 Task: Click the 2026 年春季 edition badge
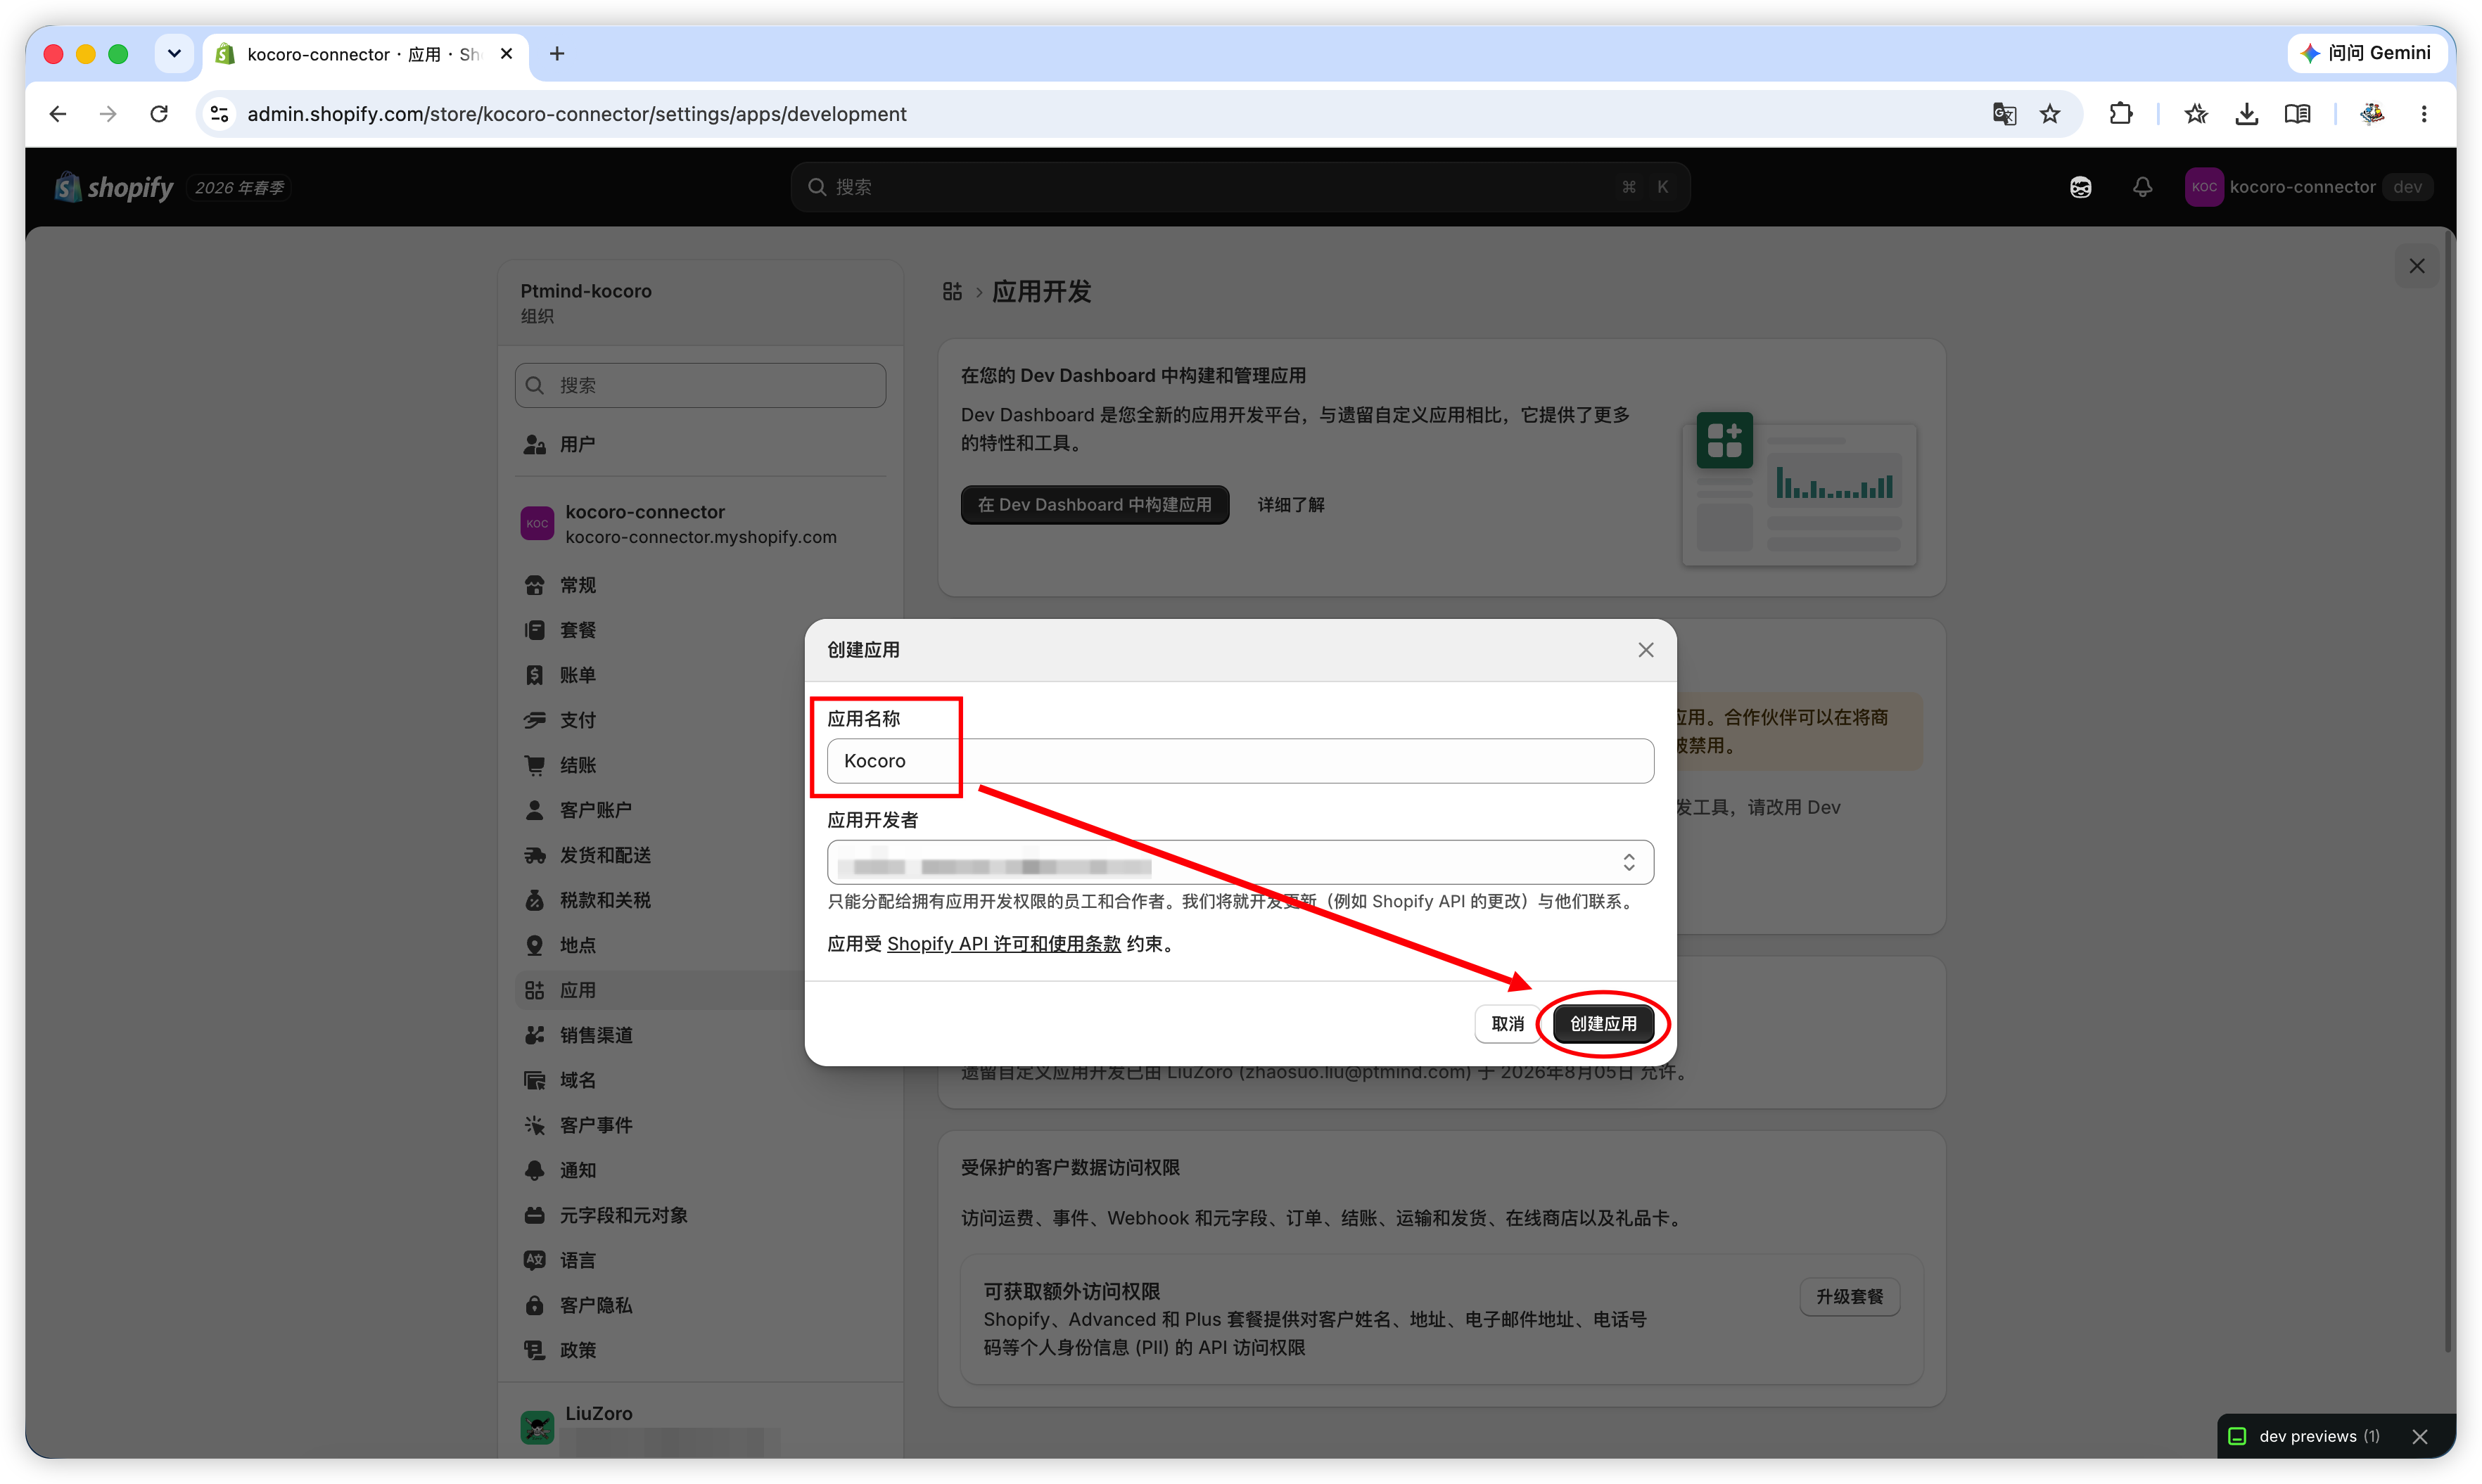[x=239, y=188]
